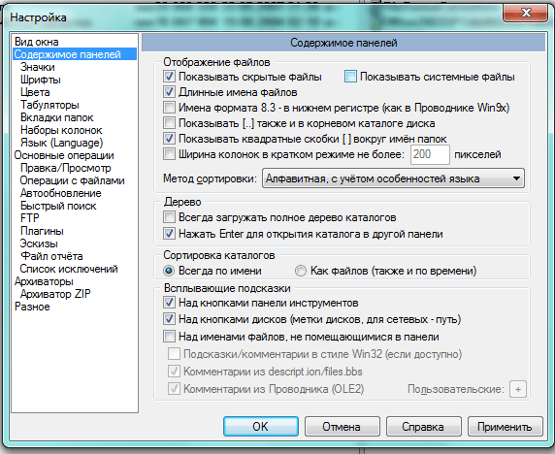Go to Шрифты in the settings tree
This screenshot has height=454, width=555.
[x=41, y=80]
